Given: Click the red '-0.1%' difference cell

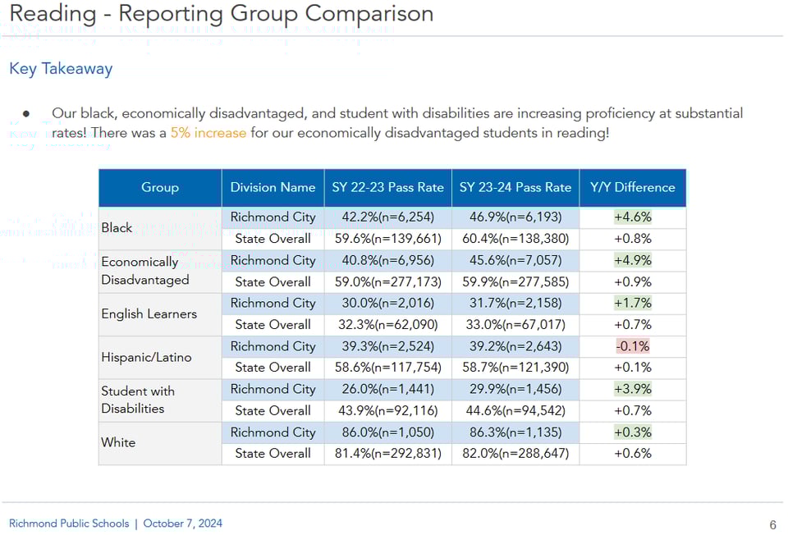Looking at the screenshot, I should pyautogui.click(x=632, y=346).
